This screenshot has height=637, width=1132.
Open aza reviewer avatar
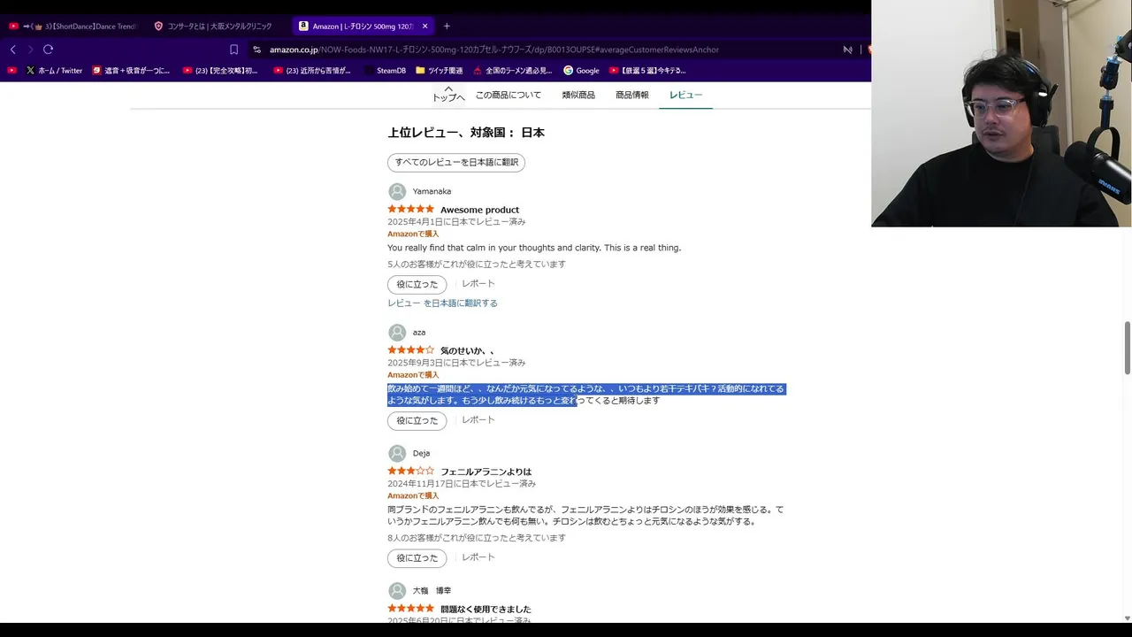[397, 333]
